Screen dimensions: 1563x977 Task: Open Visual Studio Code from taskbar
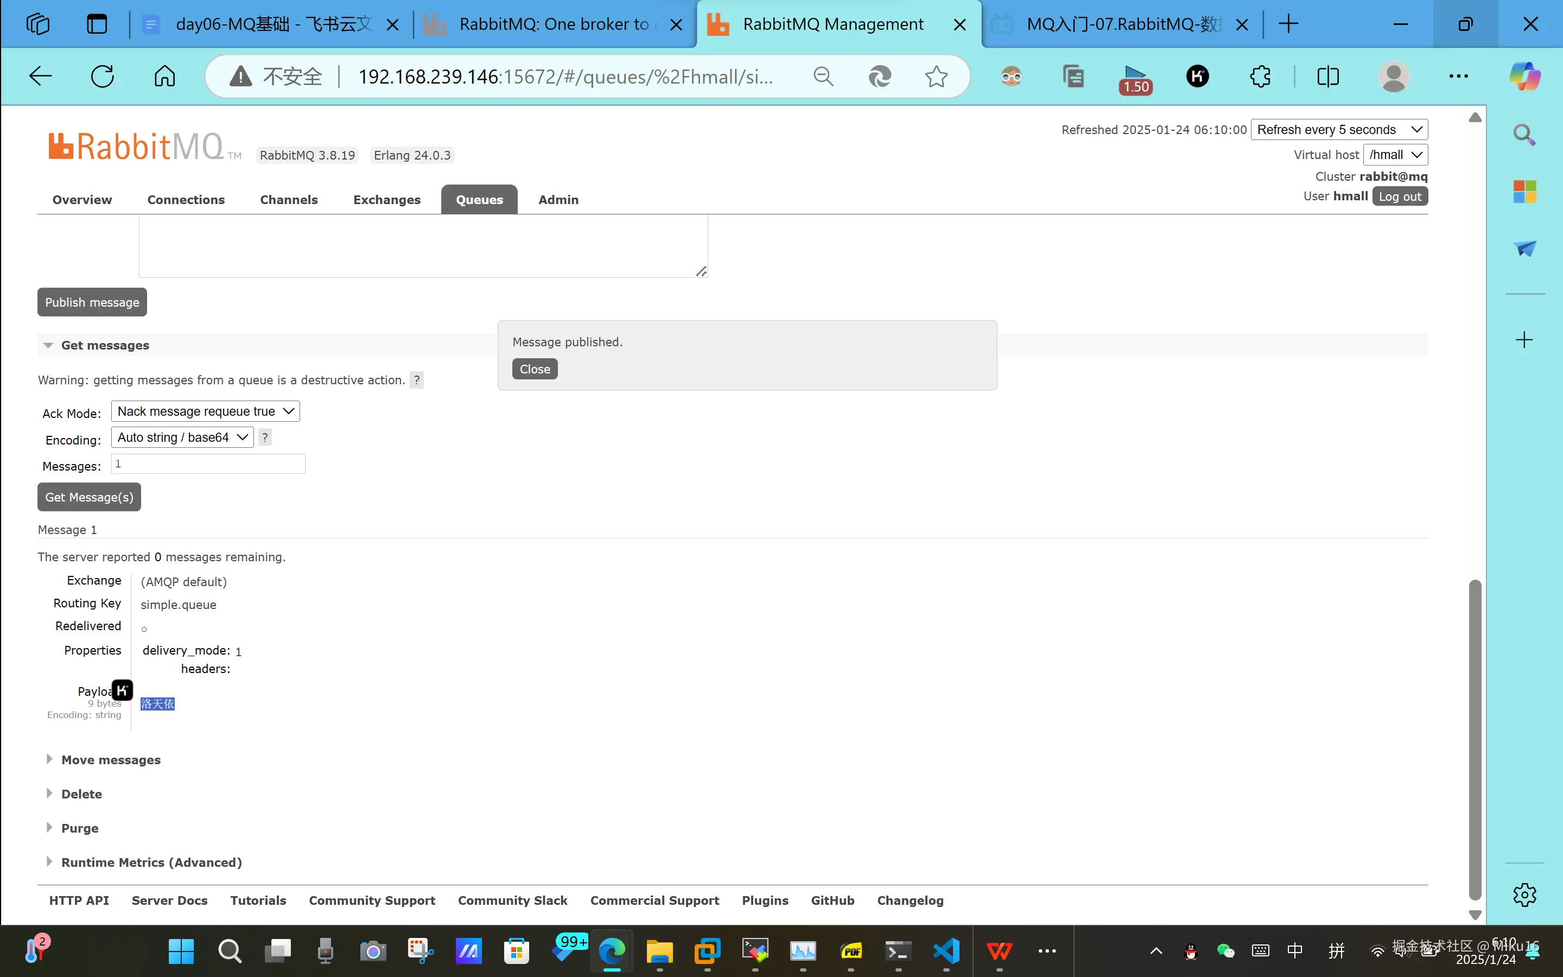[946, 950]
